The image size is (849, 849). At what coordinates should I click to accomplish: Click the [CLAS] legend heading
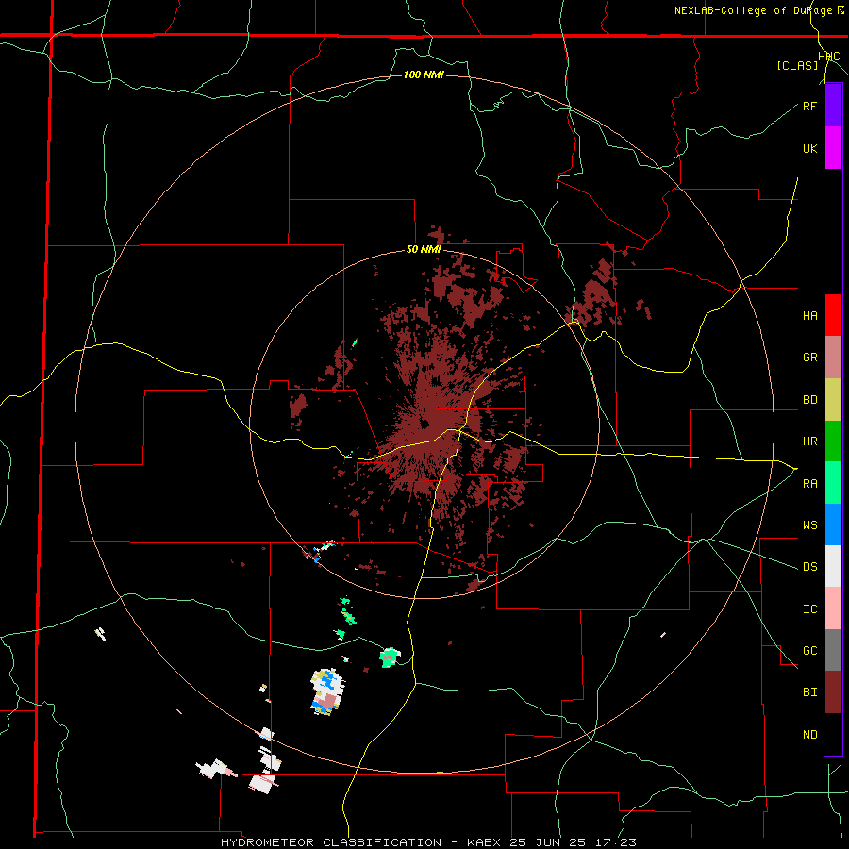[x=797, y=65]
